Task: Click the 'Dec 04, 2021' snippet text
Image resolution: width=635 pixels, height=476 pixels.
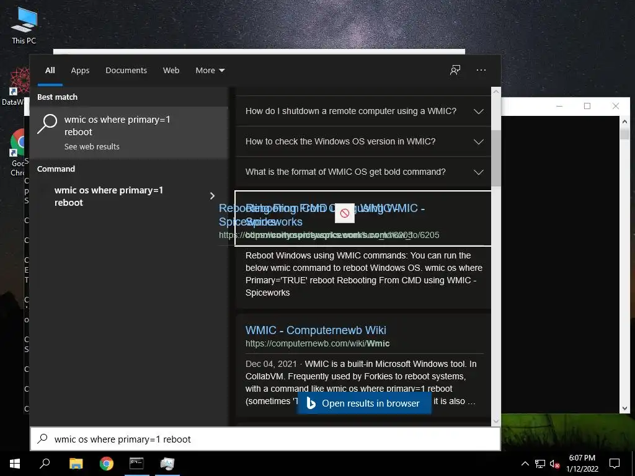Action: tap(271, 364)
